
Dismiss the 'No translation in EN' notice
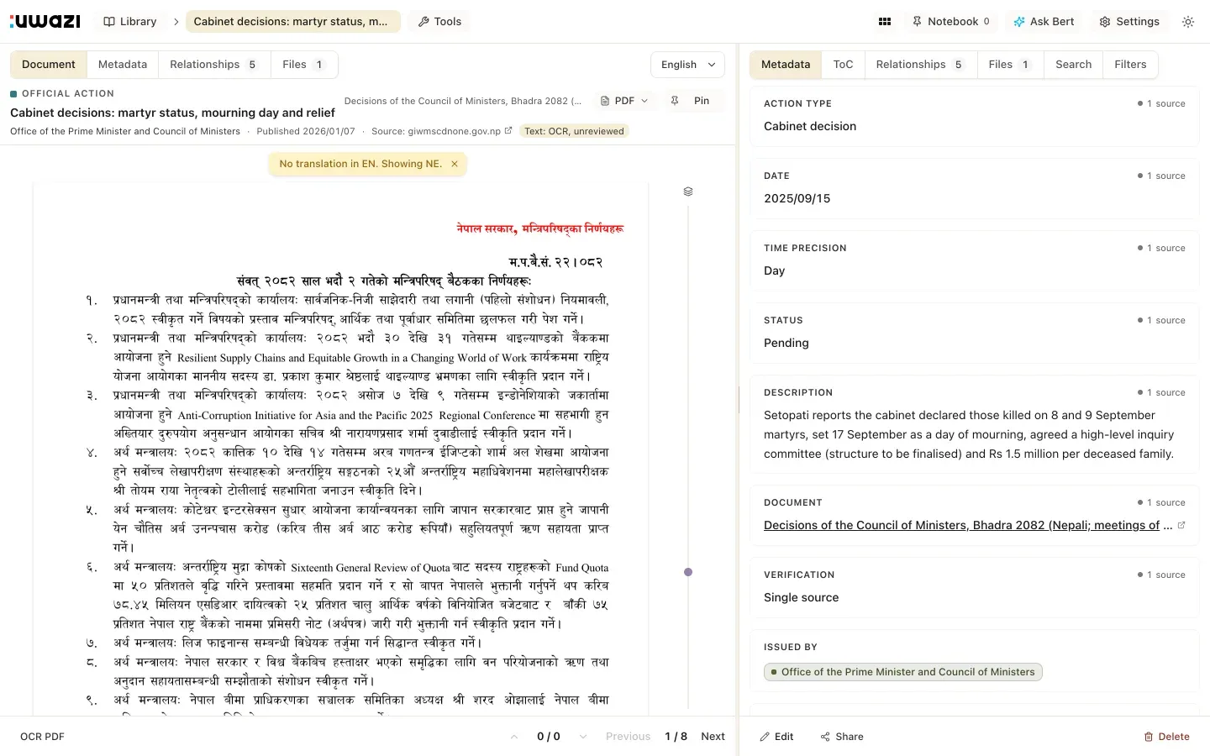455,164
